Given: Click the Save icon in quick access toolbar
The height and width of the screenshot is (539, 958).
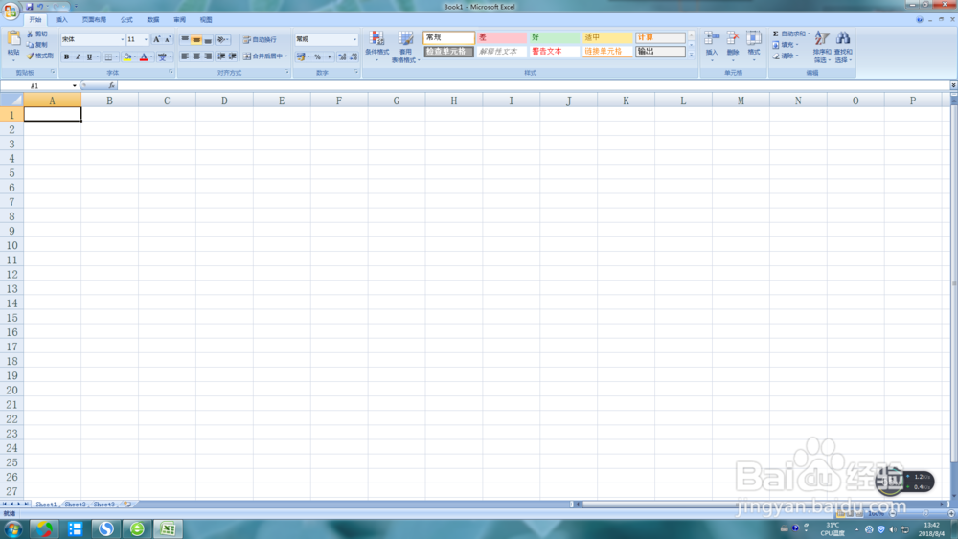Looking at the screenshot, I should coord(29,7).
